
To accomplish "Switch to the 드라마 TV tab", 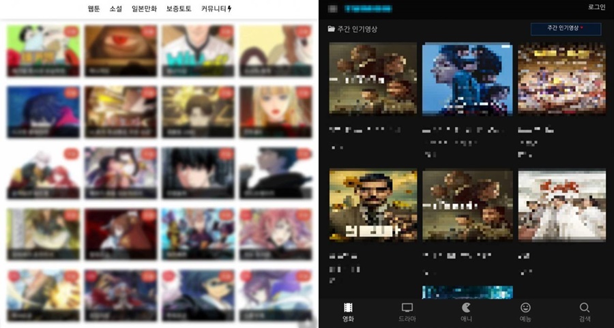I will (407, 312).
